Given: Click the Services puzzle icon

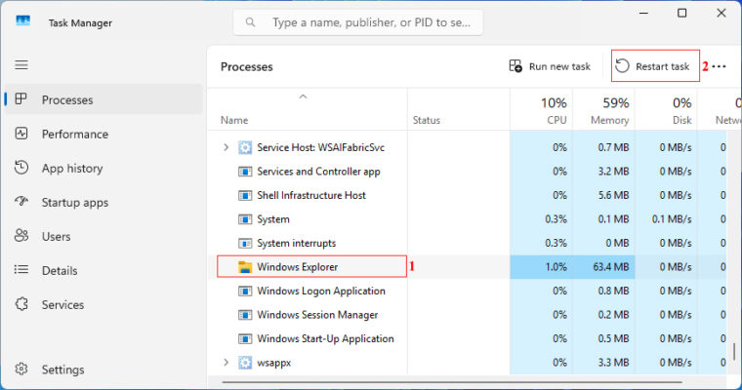Looking at the screenshot, I should click(21, 305).
